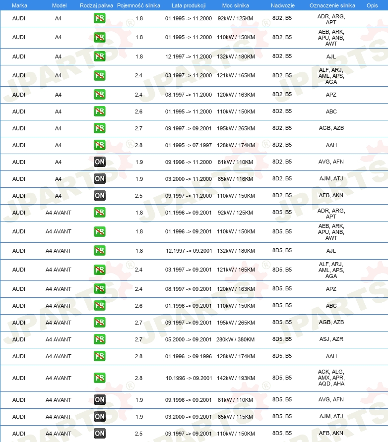Select date range 12.1997 -> 11.2000
The height and width of the screenshot is (442, 388).
click(189, 56)
